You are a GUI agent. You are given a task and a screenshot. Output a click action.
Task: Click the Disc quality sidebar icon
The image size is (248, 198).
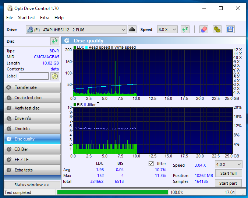[9, 139]
